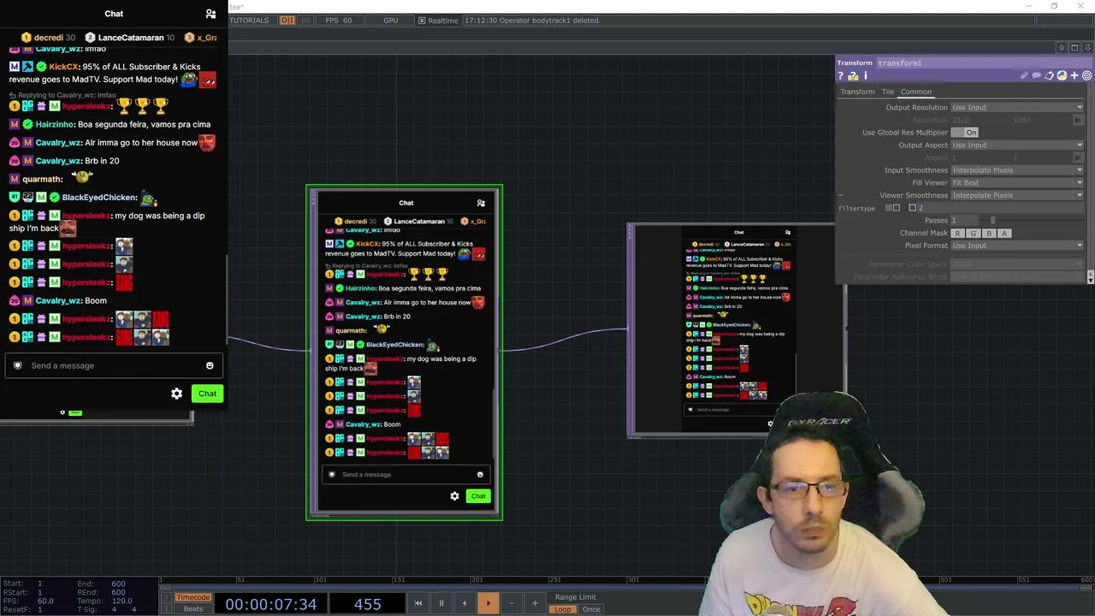The width and height of the screenshot is (1095, 616).
Task: Click the orange play forward button
Action: coord(488,603)
